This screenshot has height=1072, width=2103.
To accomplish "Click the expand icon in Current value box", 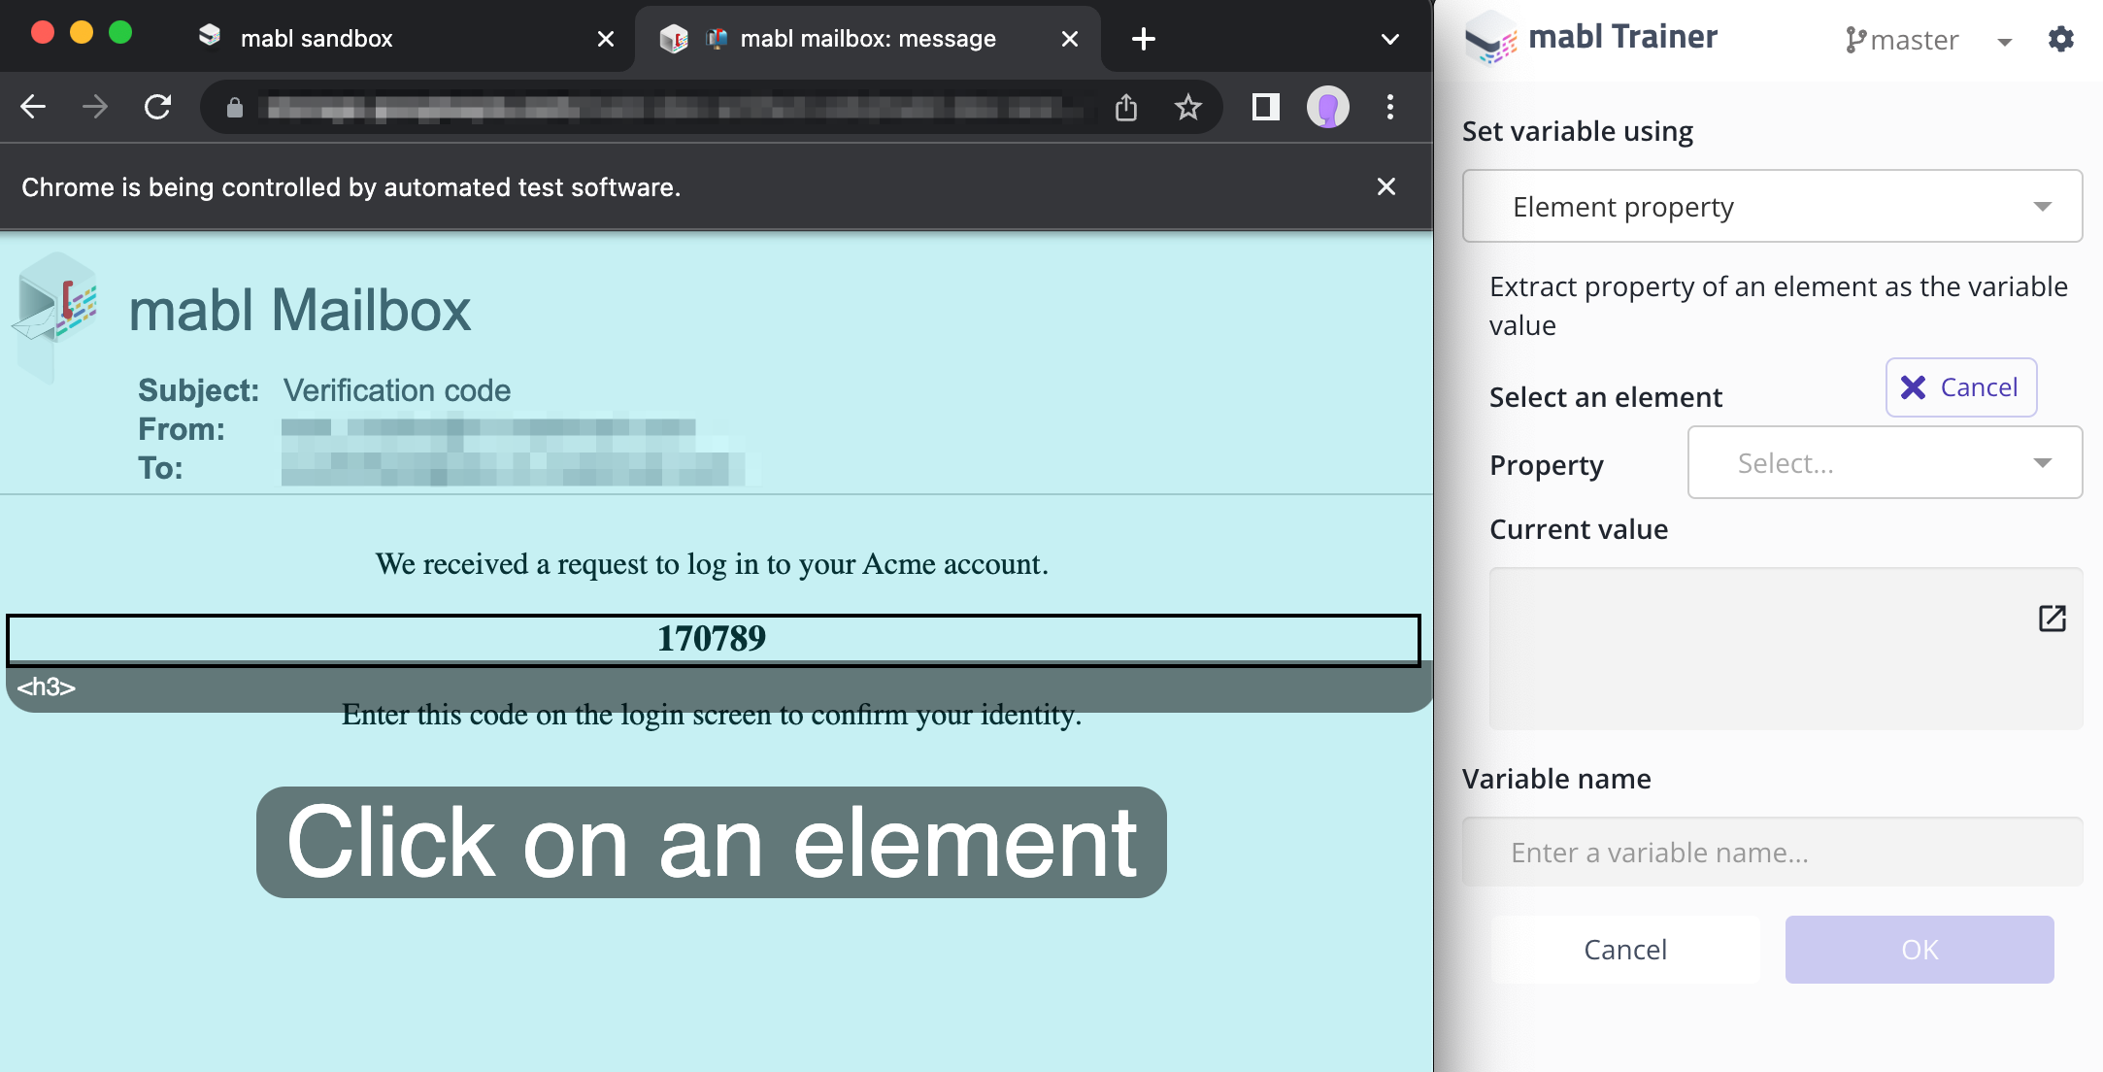I will click(2052, 619).
